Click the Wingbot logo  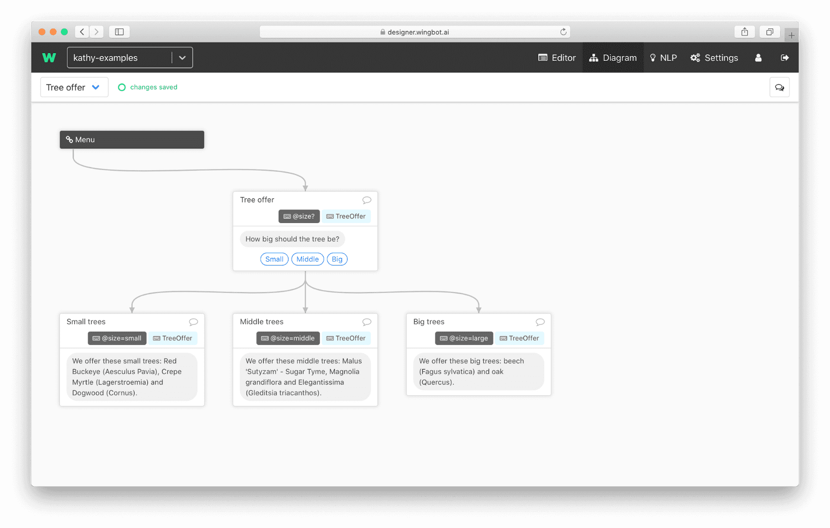click(x=49, y=57)
